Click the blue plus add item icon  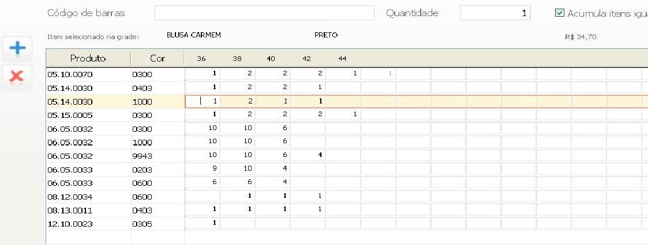click(18, 48)
